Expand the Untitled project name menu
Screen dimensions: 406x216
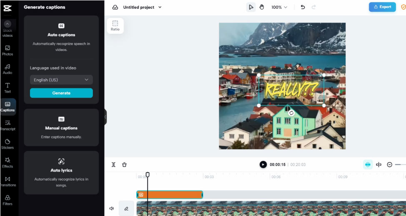click(160, 7)
